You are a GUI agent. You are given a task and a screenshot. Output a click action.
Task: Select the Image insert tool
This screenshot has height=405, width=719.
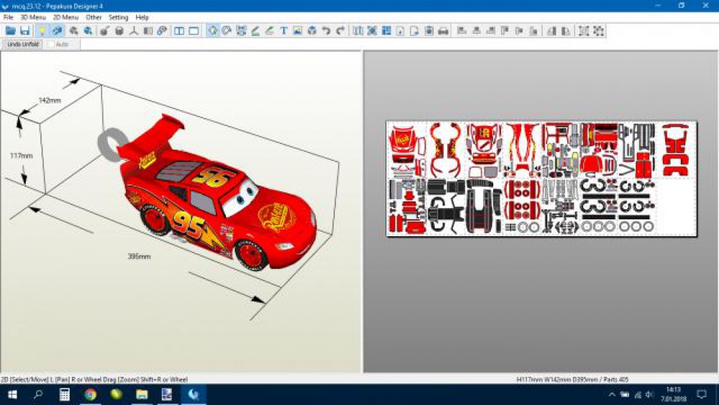coord(298,31)
